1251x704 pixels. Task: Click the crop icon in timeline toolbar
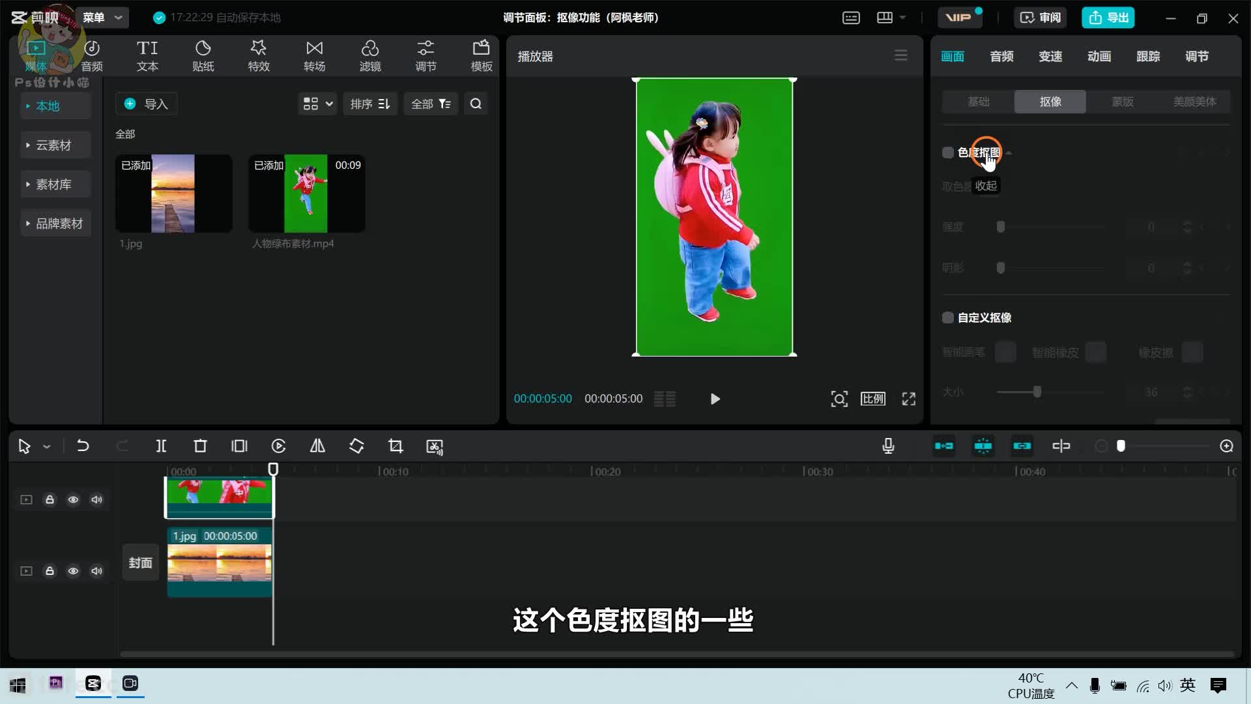(x=395, y=446)
